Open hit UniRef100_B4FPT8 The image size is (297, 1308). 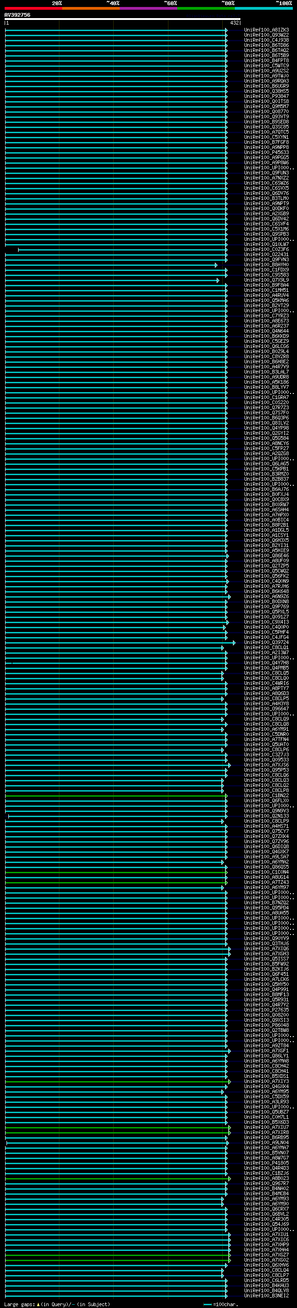266,60
